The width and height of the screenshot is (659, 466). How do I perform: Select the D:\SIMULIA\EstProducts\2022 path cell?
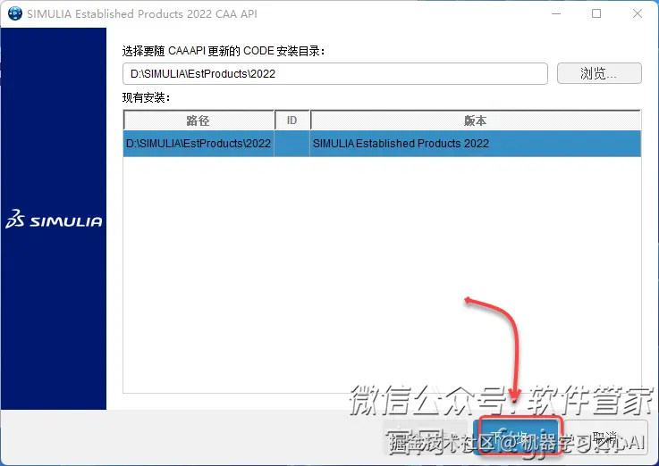(199, 144)
